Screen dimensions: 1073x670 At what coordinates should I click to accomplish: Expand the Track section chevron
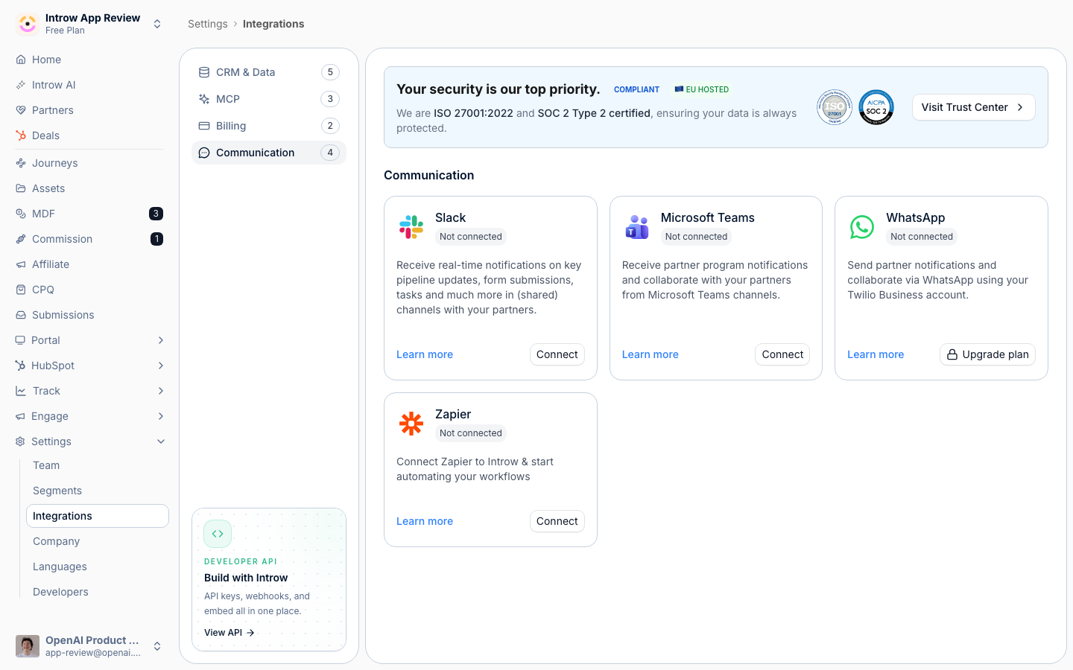(x=161, y=391)
